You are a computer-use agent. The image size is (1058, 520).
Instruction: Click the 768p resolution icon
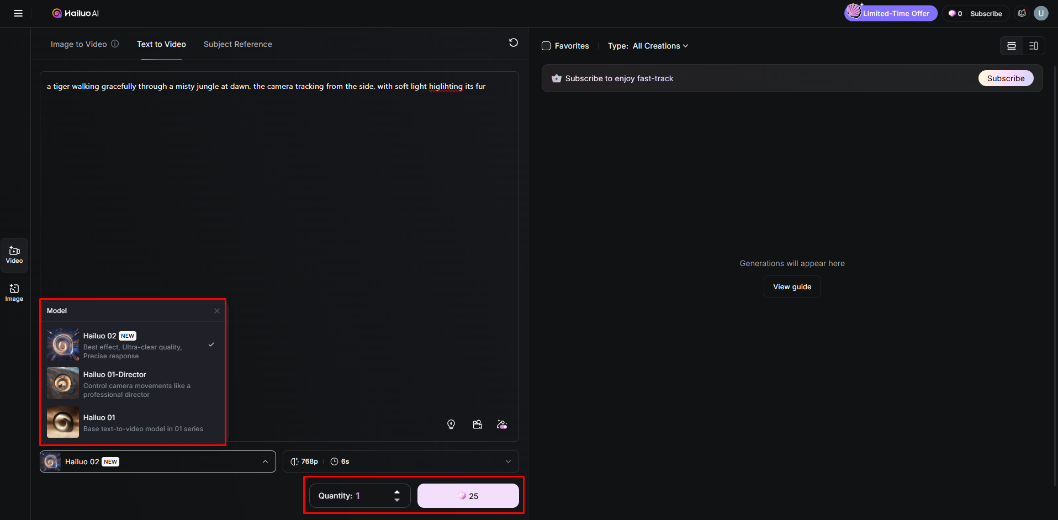click(294, 461)
